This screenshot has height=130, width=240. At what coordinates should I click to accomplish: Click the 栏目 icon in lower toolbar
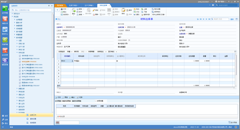[x=78, y=97]
